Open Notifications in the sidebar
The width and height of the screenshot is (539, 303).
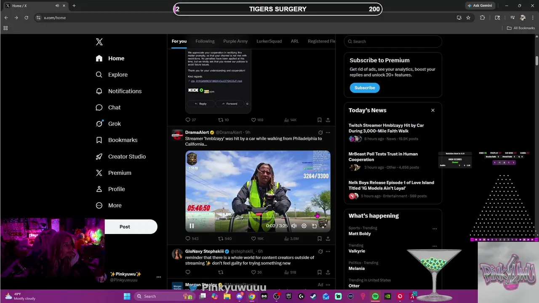(119, 91)
